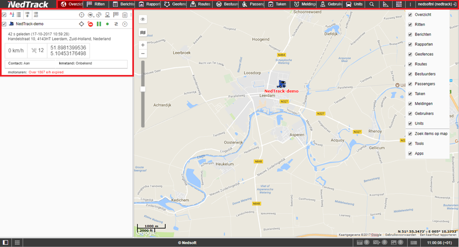Open the top bar three-dots menu settings
This screenshot has width=459, height=247.
pos(410,4)
